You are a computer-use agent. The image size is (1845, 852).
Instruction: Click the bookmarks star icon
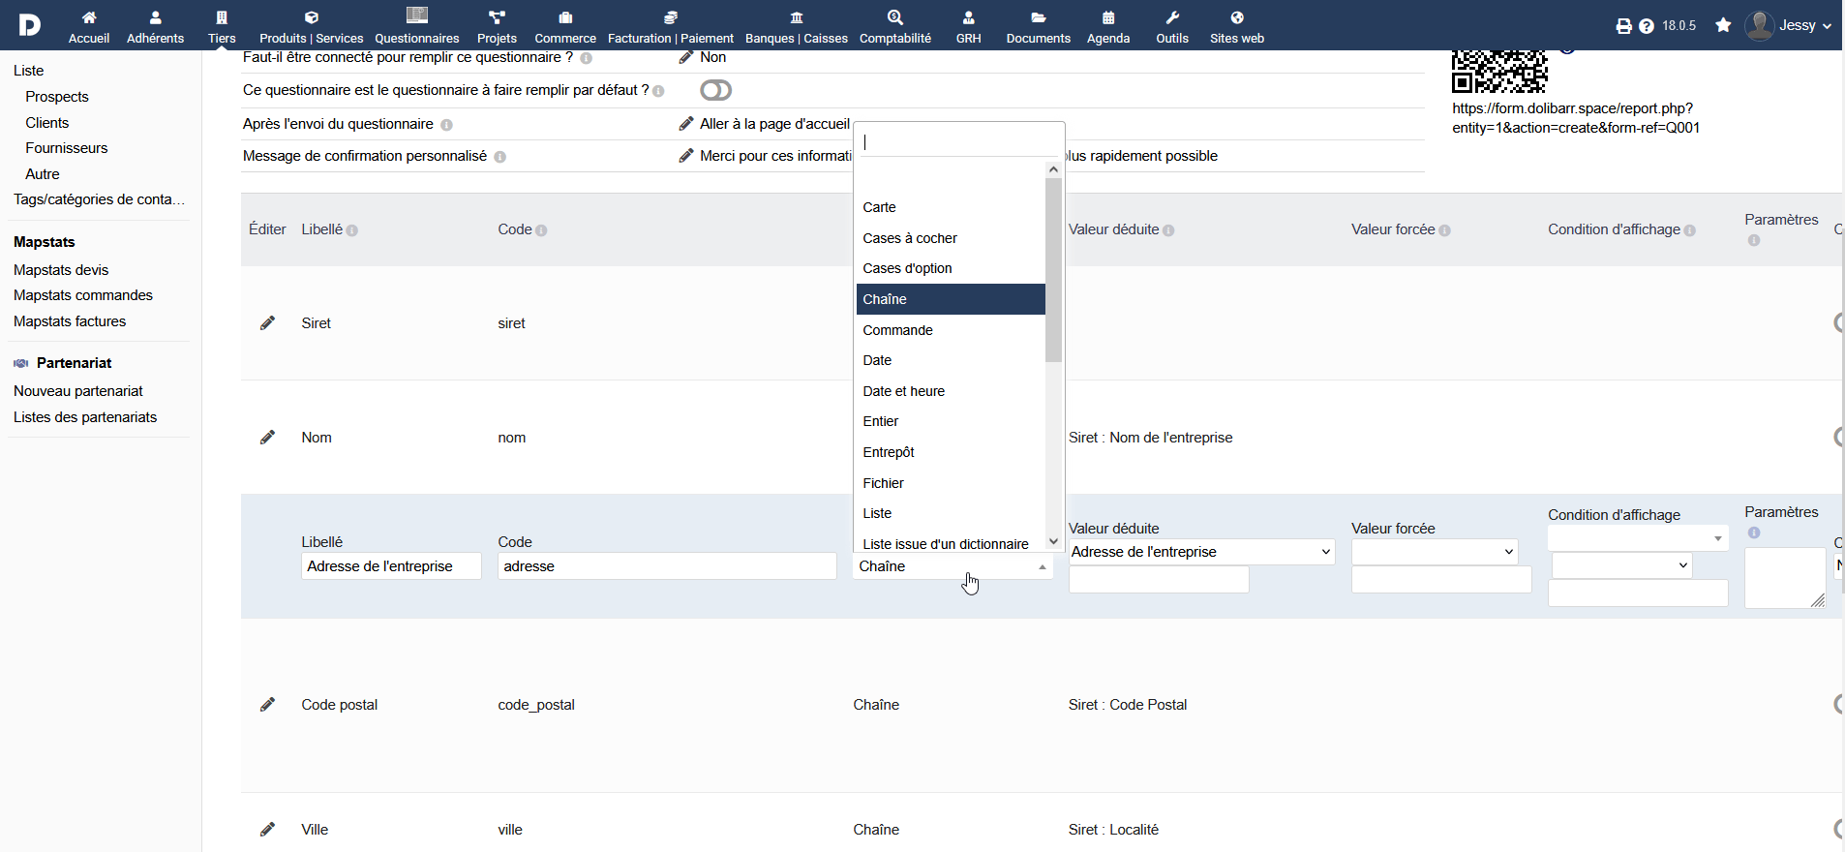click(x=1723, y=25)
